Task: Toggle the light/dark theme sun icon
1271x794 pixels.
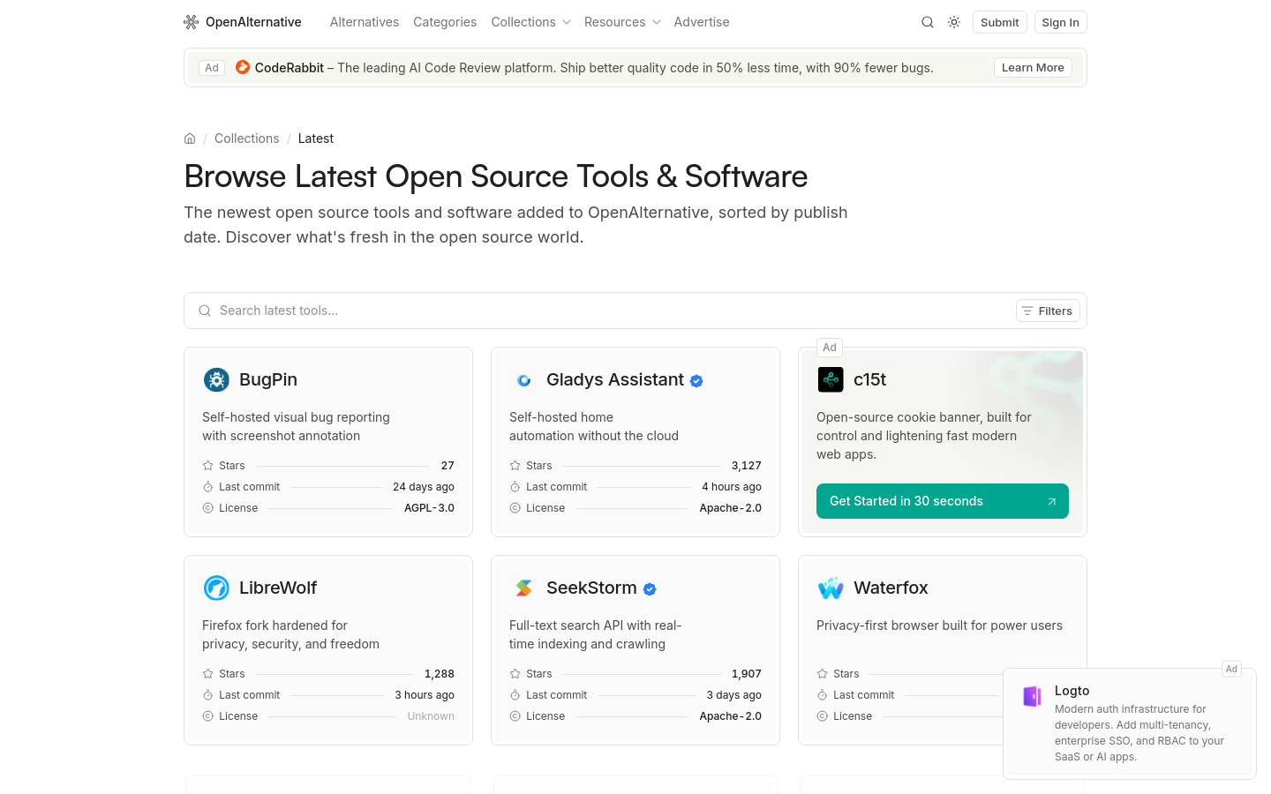Action: click(954, 22)
